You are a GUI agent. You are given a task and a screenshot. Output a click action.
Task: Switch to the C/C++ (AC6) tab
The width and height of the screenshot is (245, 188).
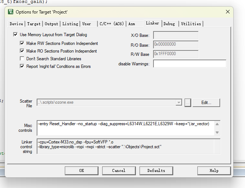tap(112, 24)
